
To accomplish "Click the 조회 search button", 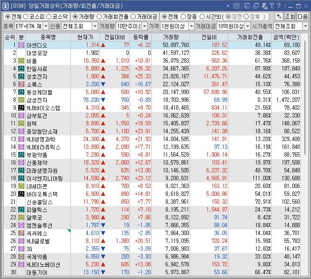I will tap(290, 17).
